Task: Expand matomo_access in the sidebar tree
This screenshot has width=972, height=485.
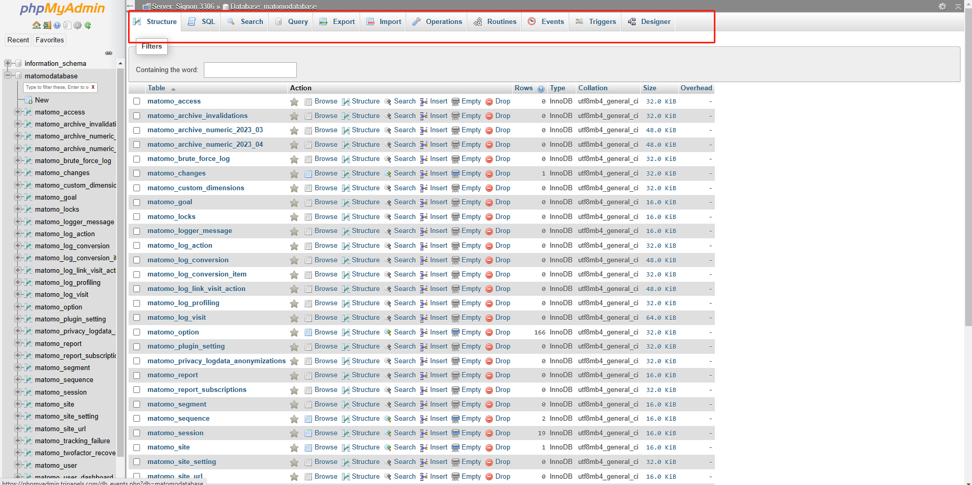Action: [18, 112]
